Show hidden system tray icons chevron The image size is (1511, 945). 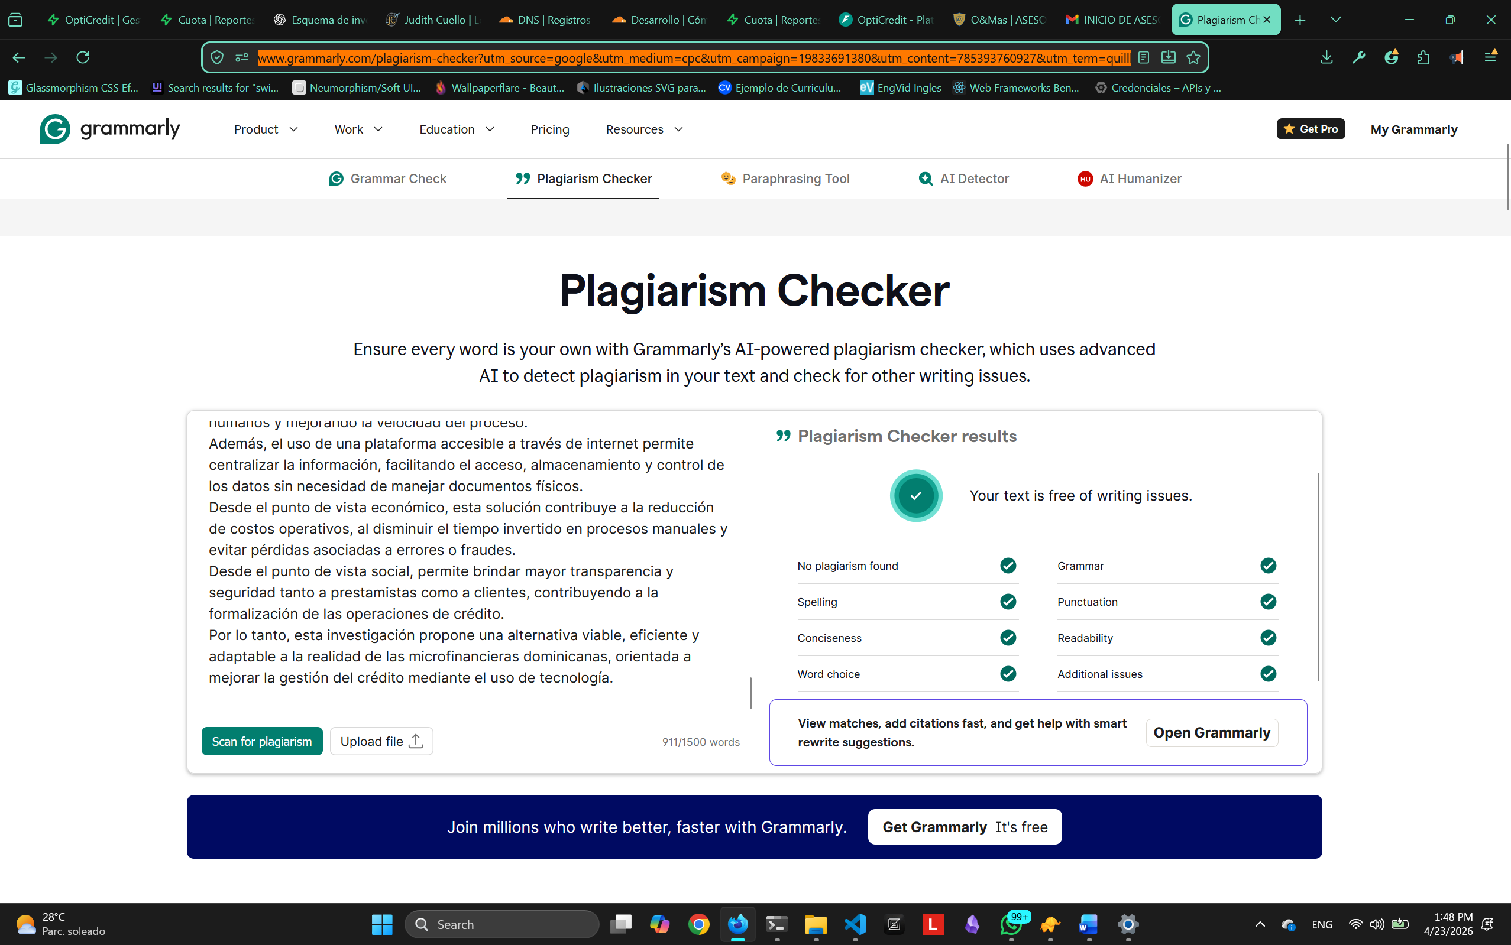tap(1260, 924)
